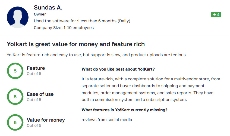Click the 'What do you like best' heading
This screenshot has width=230, height=136.
click(118, 69)
